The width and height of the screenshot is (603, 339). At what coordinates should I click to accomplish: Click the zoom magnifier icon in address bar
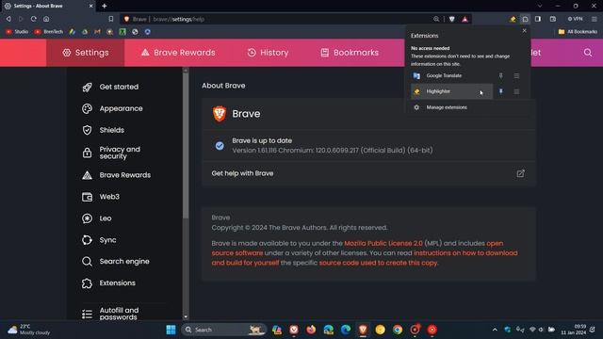pos(436,19)
